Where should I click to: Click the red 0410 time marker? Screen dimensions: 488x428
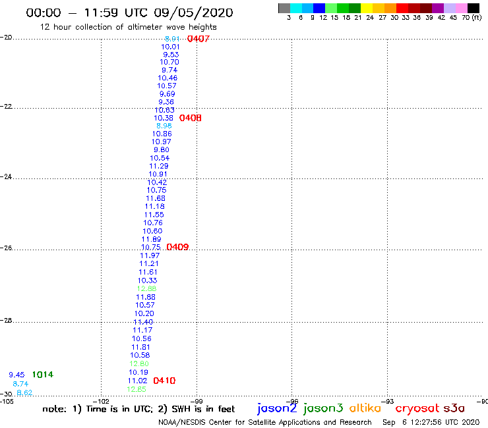[164, 381]
